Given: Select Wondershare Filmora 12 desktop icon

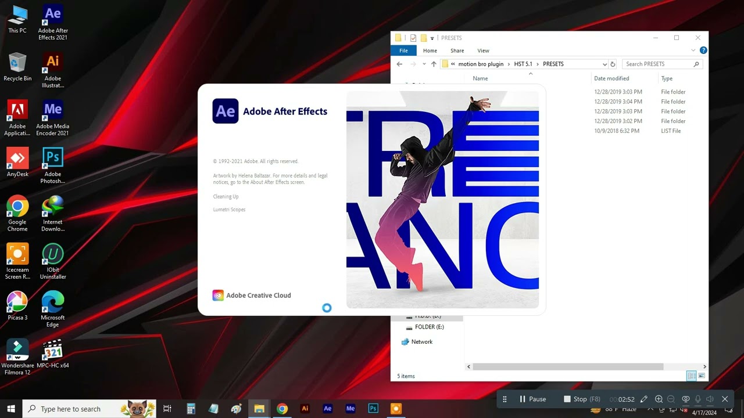Looking at the screenshot, I should pos(17,357).
